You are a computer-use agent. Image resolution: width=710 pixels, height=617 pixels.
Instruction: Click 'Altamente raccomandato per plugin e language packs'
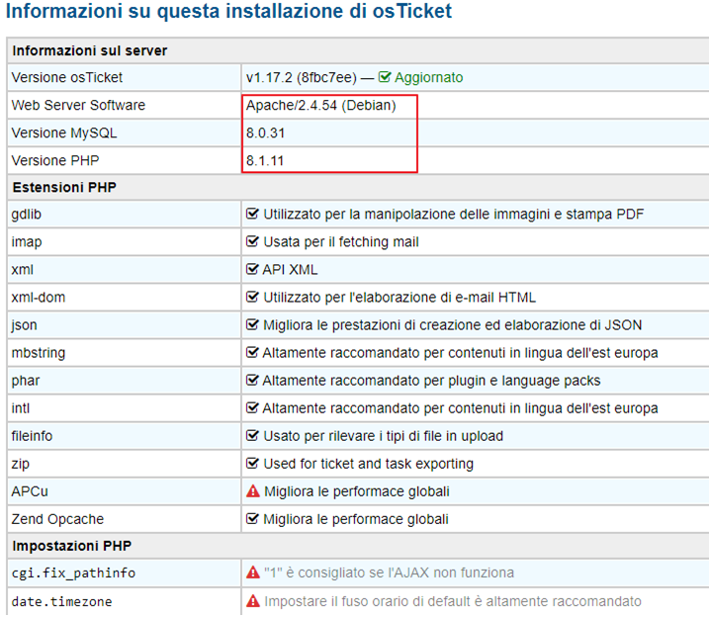[x=431, y=381]
